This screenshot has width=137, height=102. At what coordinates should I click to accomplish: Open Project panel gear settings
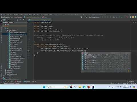(x=23, y=20)
